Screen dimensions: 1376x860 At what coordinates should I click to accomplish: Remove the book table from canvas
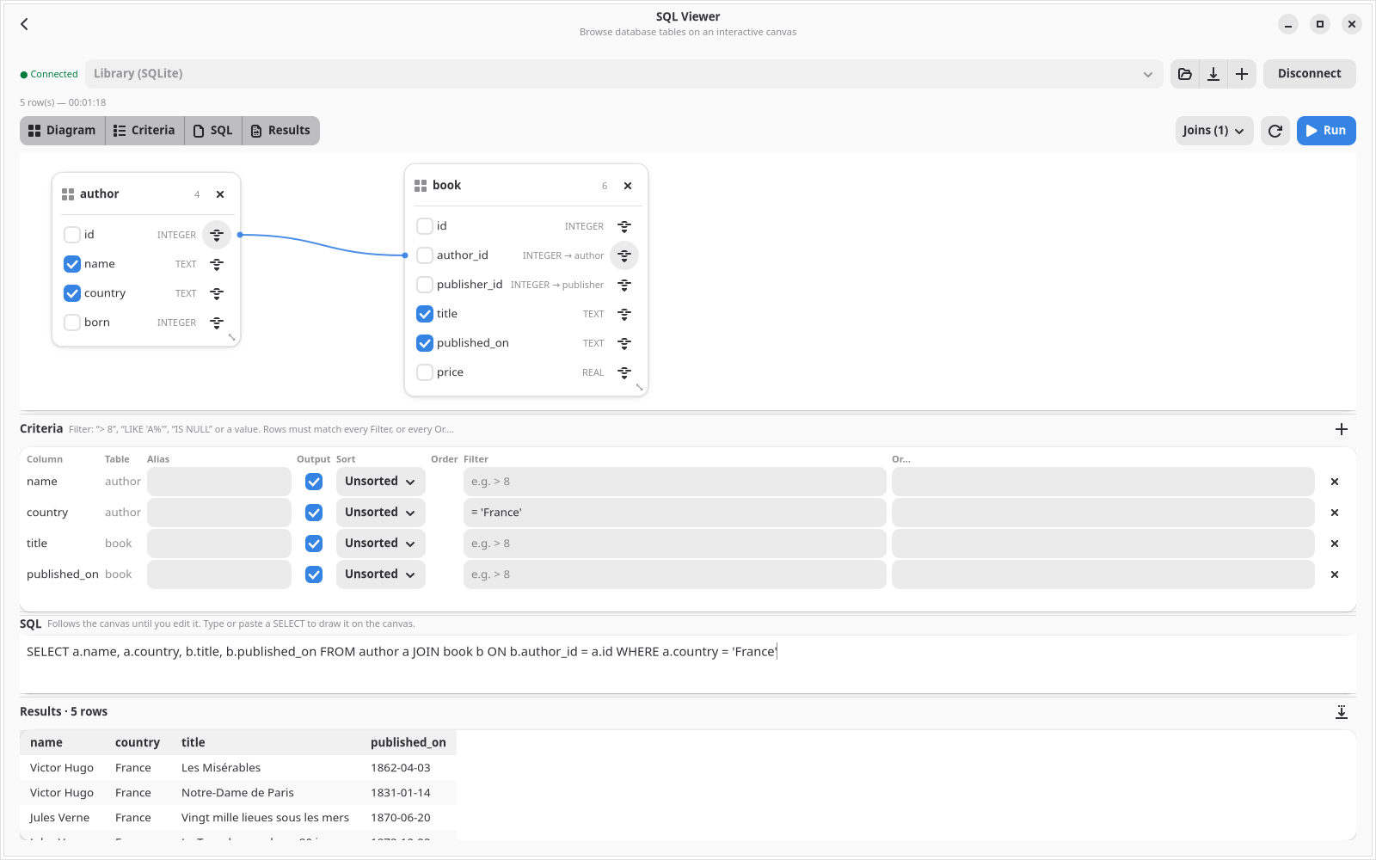tap(628, 186)
